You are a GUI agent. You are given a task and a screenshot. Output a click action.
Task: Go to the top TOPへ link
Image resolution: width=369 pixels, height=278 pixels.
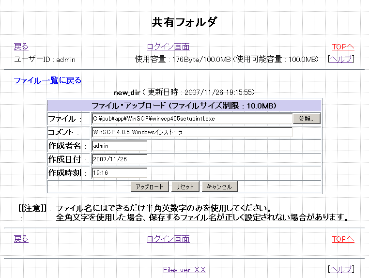[343, 47]
